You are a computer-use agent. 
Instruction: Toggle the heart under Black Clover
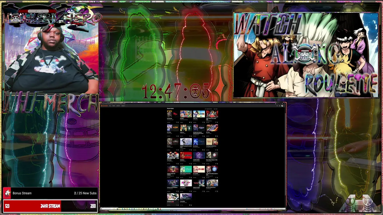click(x=177, y=164)
